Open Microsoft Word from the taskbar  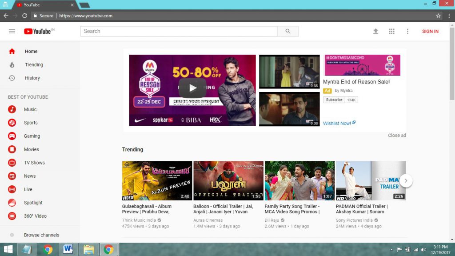68,249
